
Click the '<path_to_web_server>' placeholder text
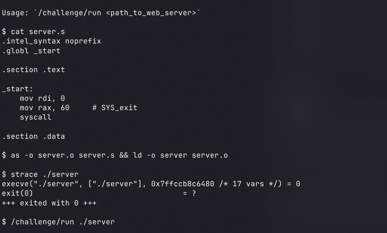click(151, 13)
